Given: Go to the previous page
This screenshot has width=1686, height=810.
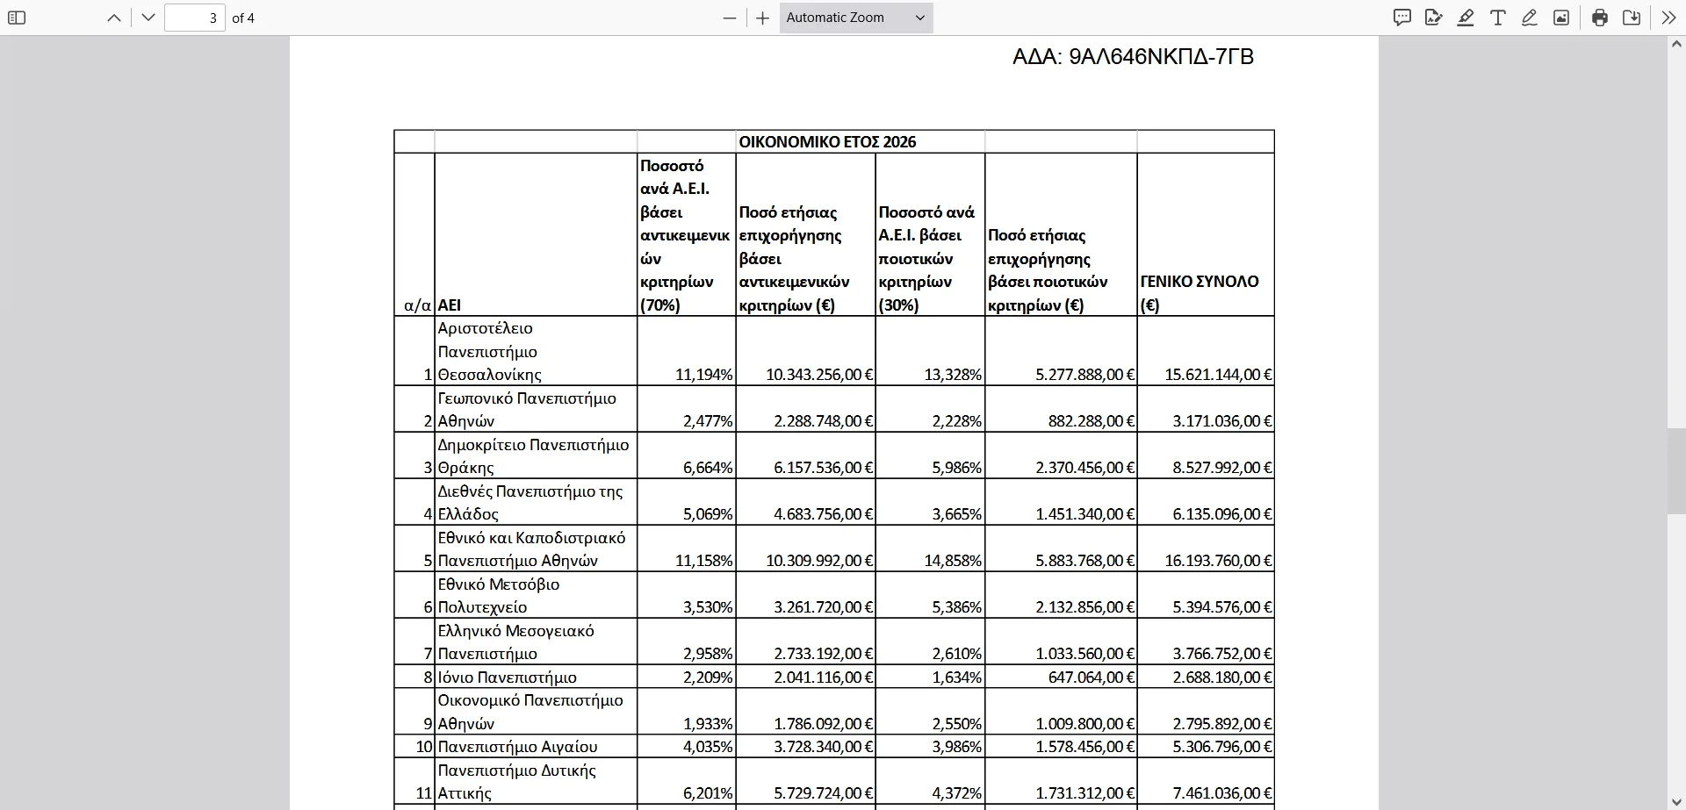Looking at the screenshot, I should [x=113, y=18].
